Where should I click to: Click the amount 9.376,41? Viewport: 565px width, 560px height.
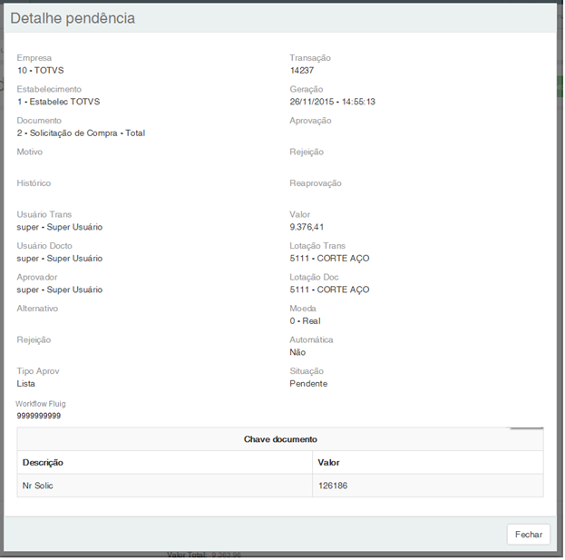click(307, 227)
